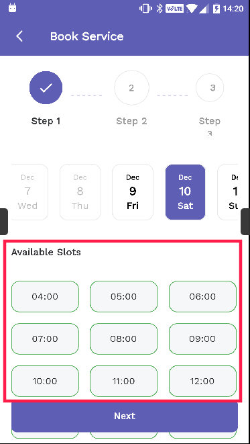The image size is (250, 444).
Task: Select the 10:00 slot
Action: click(x=45, y=381)
